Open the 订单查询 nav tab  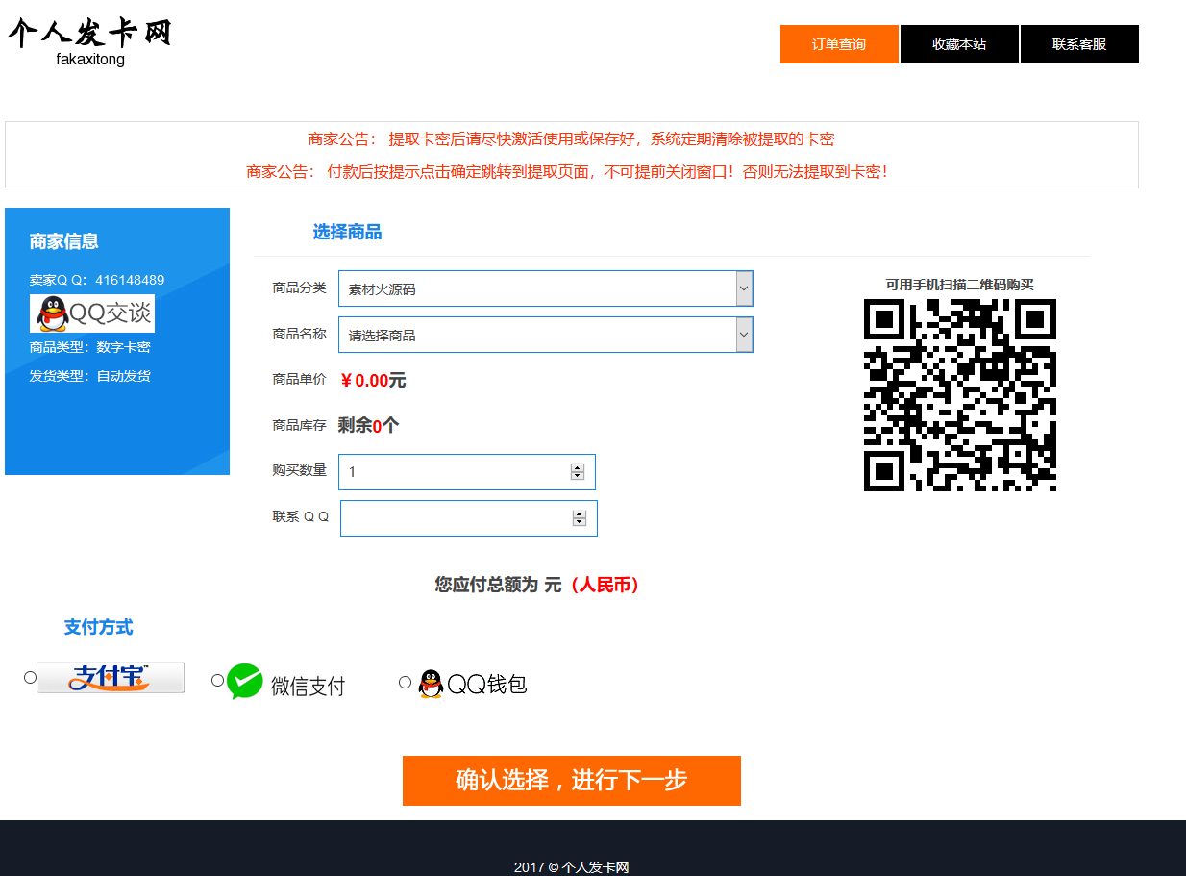(839, 44)
